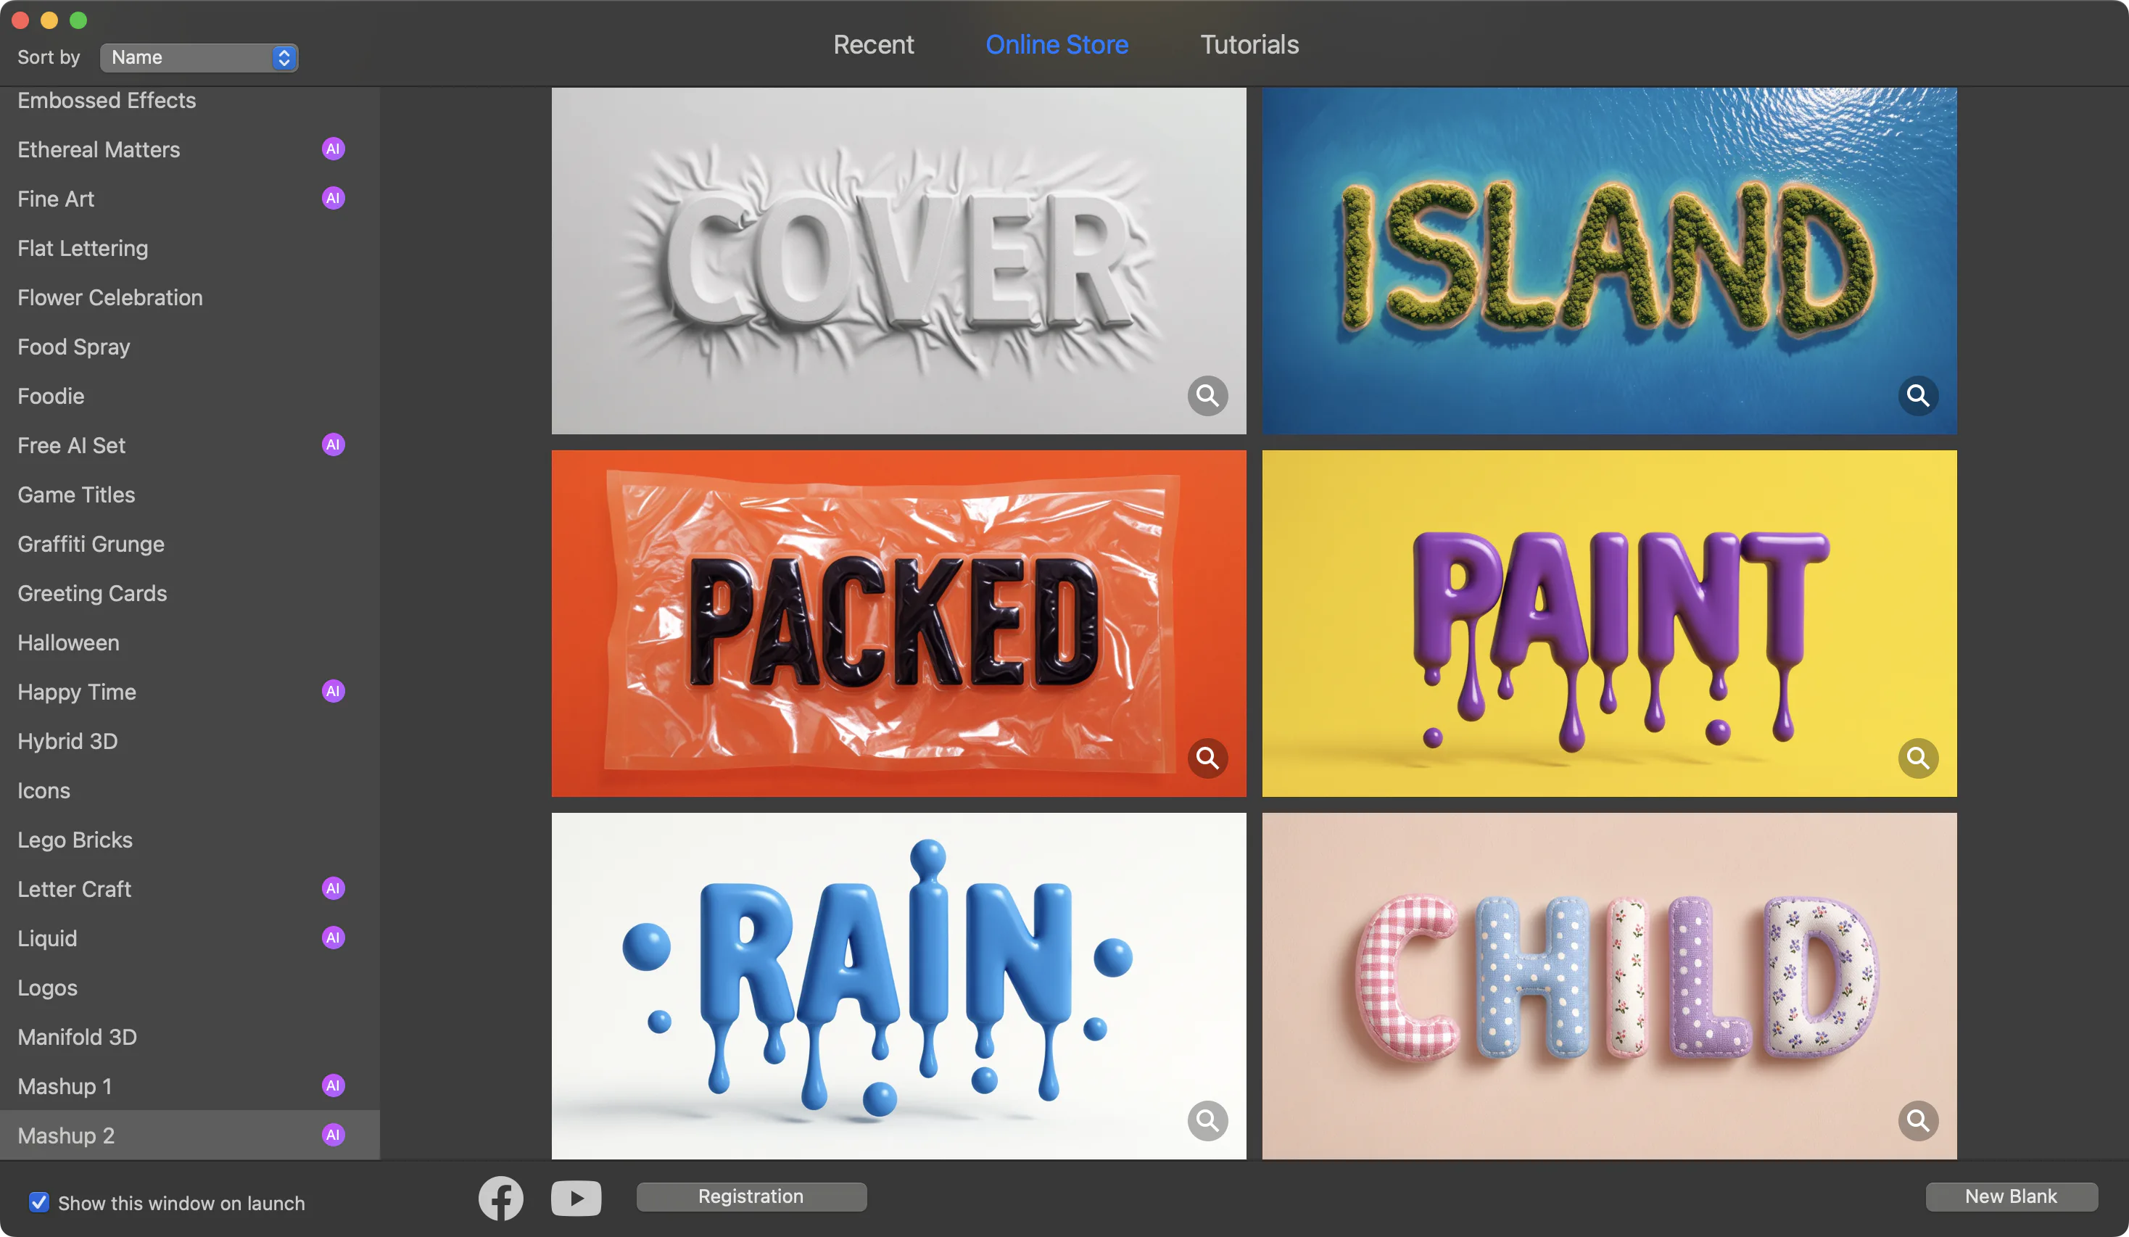2129x1237 pixels.
Task: Uncheck Show this window on launch
Action: tap(39, 1202)
